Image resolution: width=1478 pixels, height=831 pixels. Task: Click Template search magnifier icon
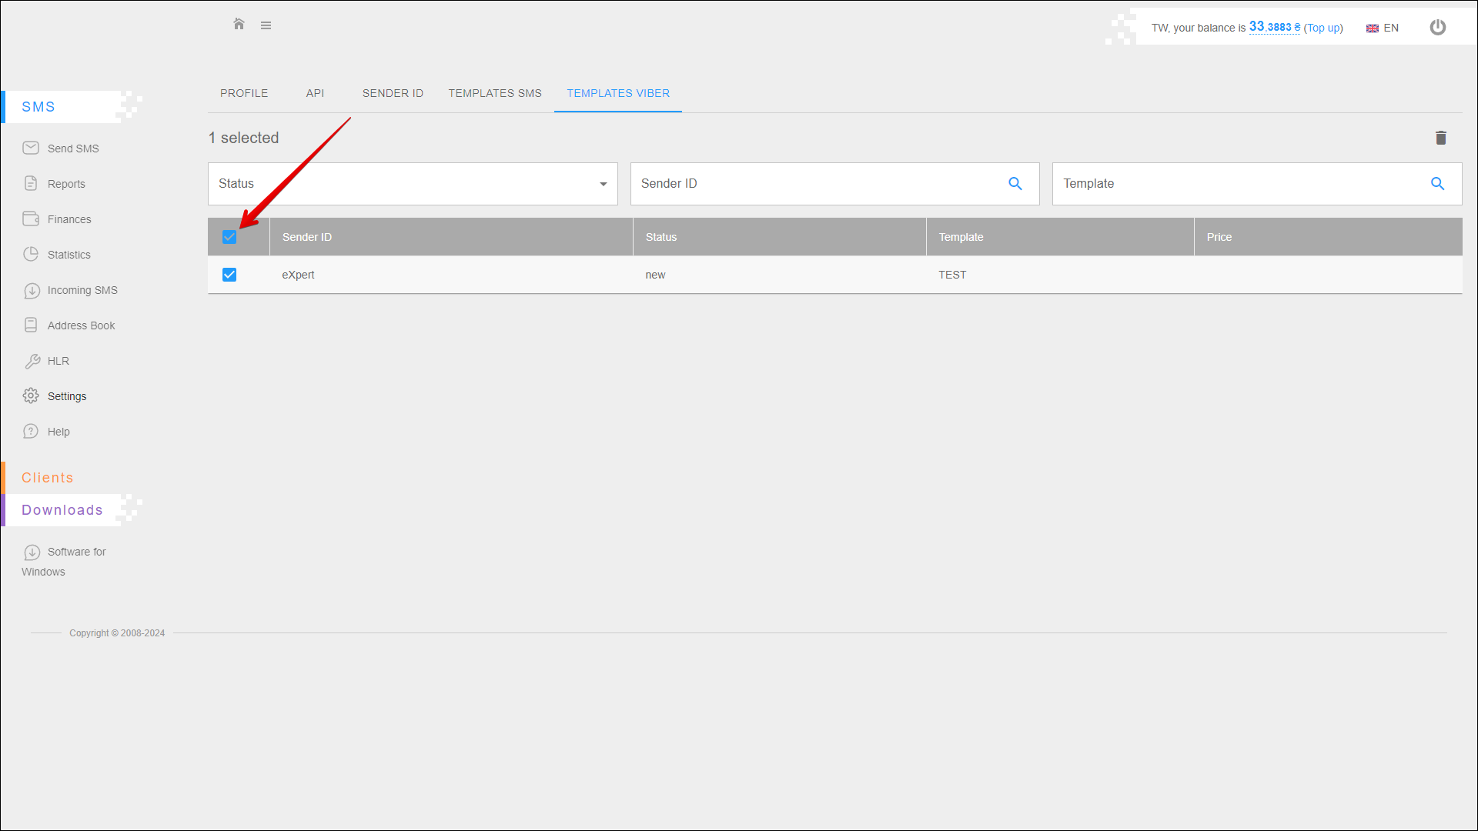tap(1436, 184)
